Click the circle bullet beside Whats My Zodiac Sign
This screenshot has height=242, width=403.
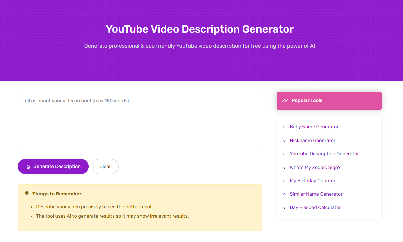coord(284,168)
